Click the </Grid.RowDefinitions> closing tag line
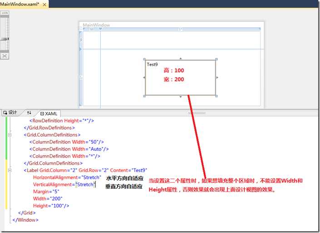Screen dimensions: 320x233 tap(49, 128)
